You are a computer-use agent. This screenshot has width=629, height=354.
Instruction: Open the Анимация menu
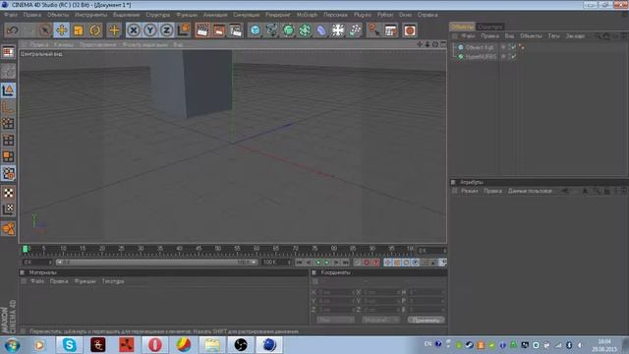point(215,15)
